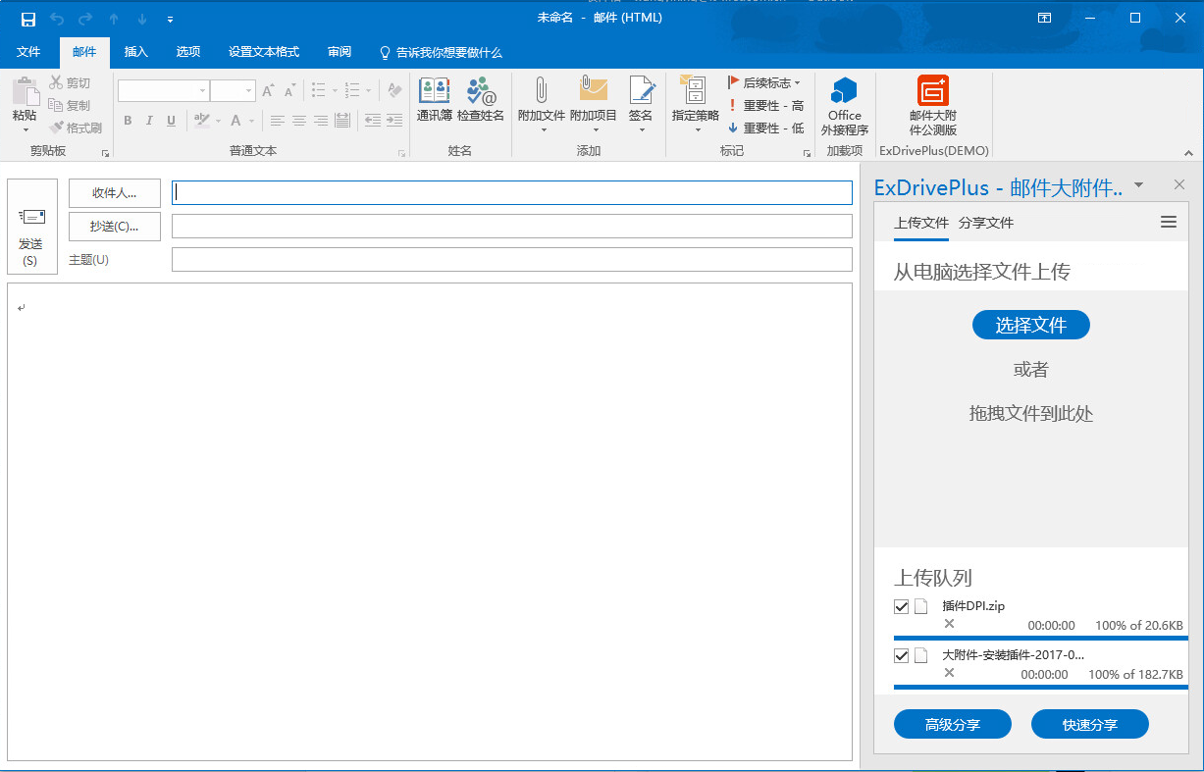Toggle the 大附件-安装插件 file checkbox

pyautogui.click(x=902, y=655)
